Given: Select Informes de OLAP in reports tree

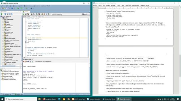Looking at the screenshot, I should click(x=8, y=76).
